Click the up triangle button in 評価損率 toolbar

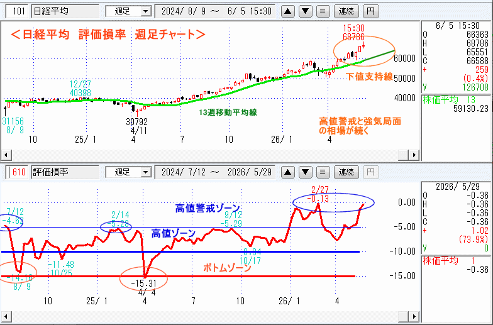[x=288, y=172]
